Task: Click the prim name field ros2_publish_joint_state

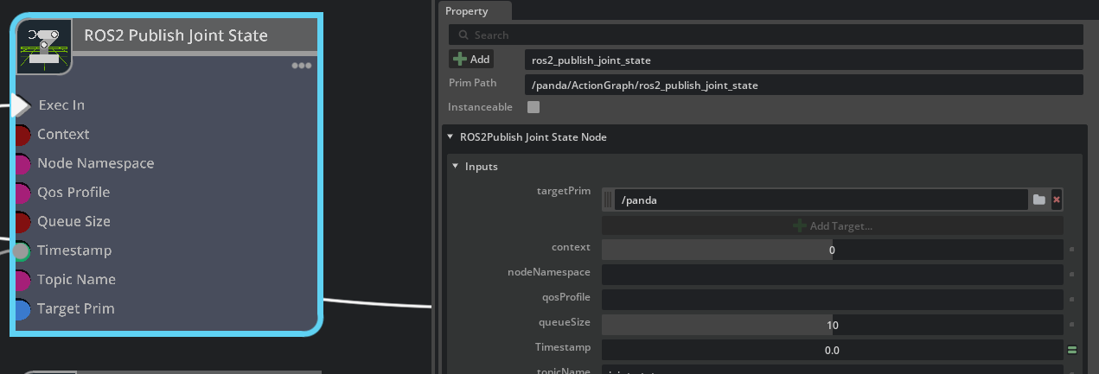Action: tap(803, 60)
